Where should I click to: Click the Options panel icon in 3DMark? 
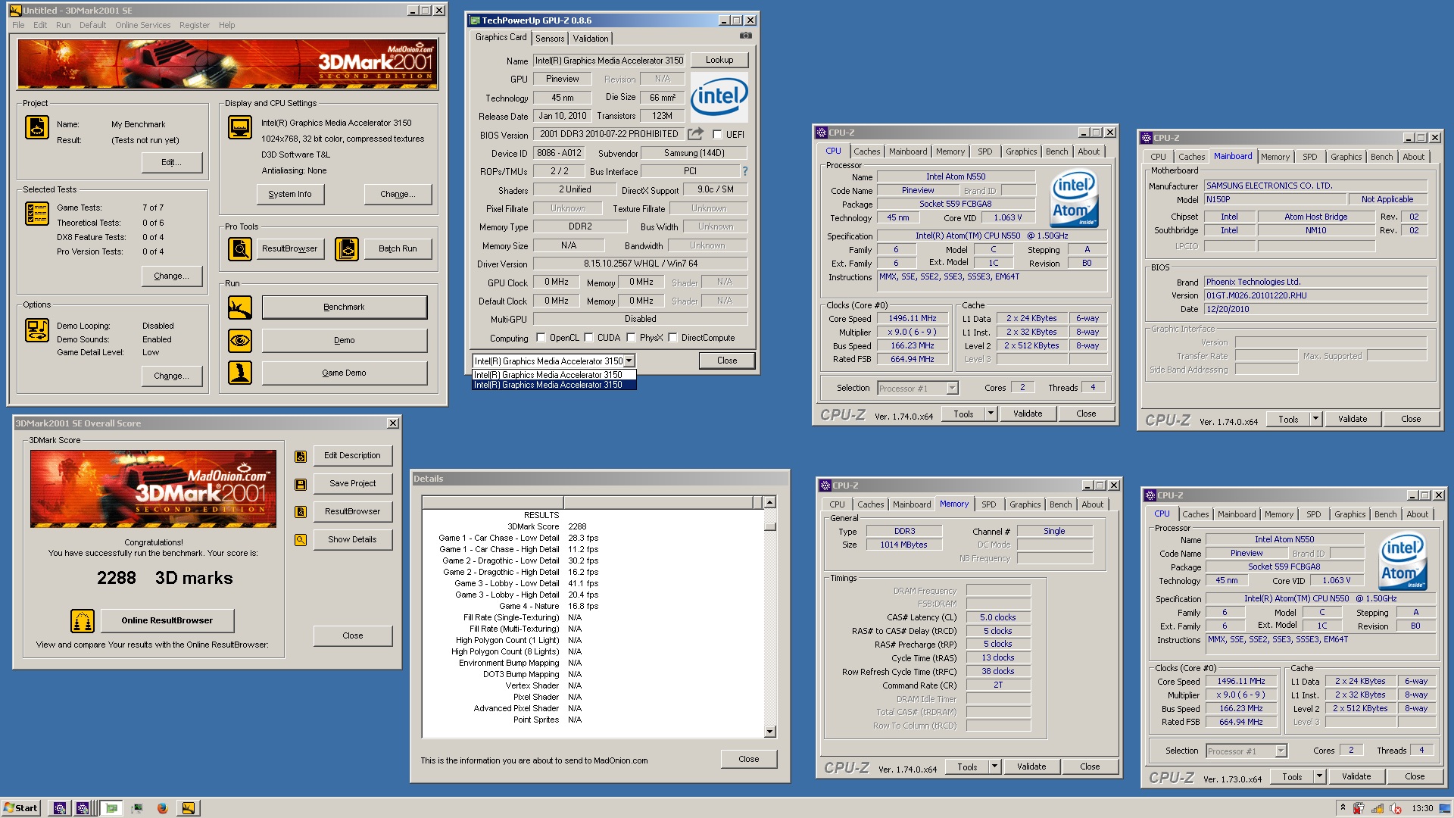[x=37, y=330]
